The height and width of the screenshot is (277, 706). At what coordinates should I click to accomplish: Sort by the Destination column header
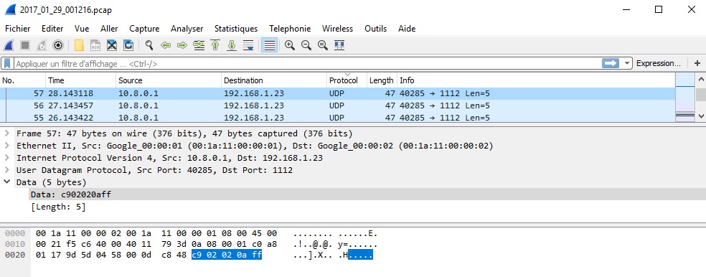click(274, 80)
